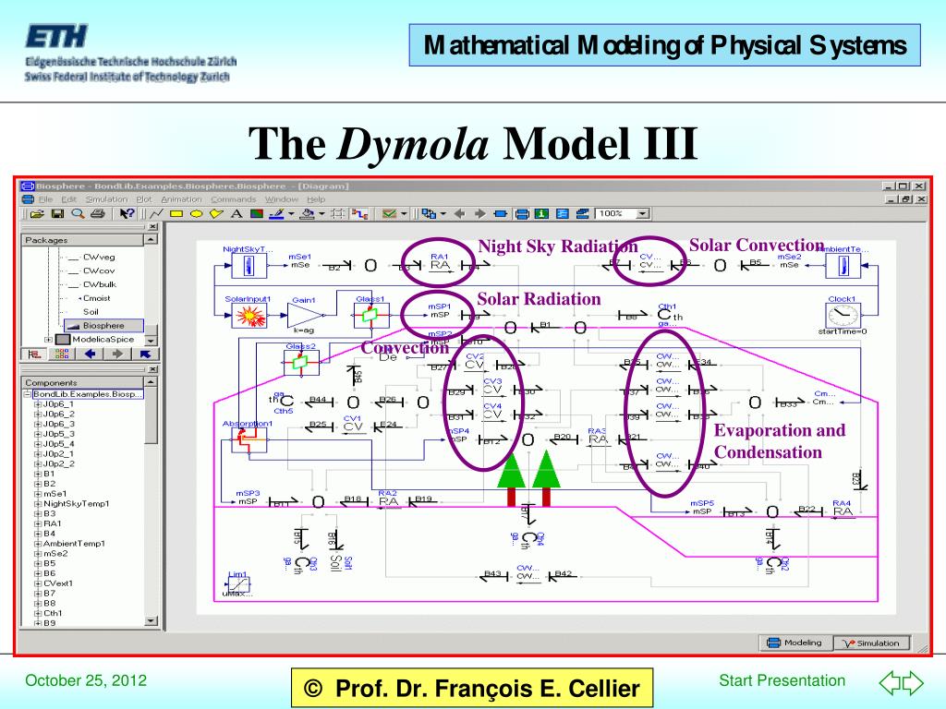Select the Bitmap image tool
Viewport: 946px width, 709px height.
click(257, 213)
